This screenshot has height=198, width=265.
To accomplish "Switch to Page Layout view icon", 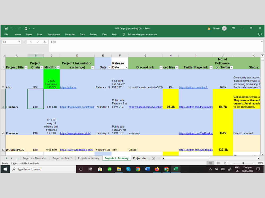I will (x=218, y=163).
